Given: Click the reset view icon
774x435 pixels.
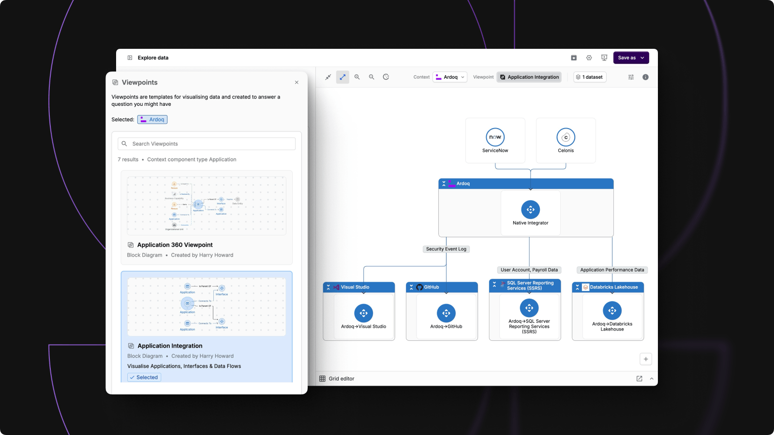Looking at the screenshot, I should [x=386, y=77].
